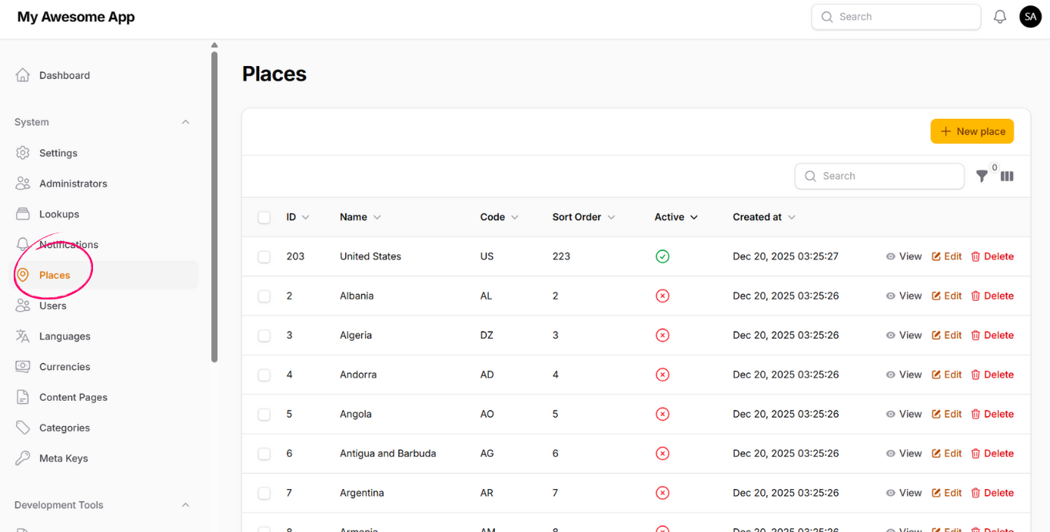1050x532 pixels.
Task: Open the SA user avatar menu
Action: tap(1030, 17)
